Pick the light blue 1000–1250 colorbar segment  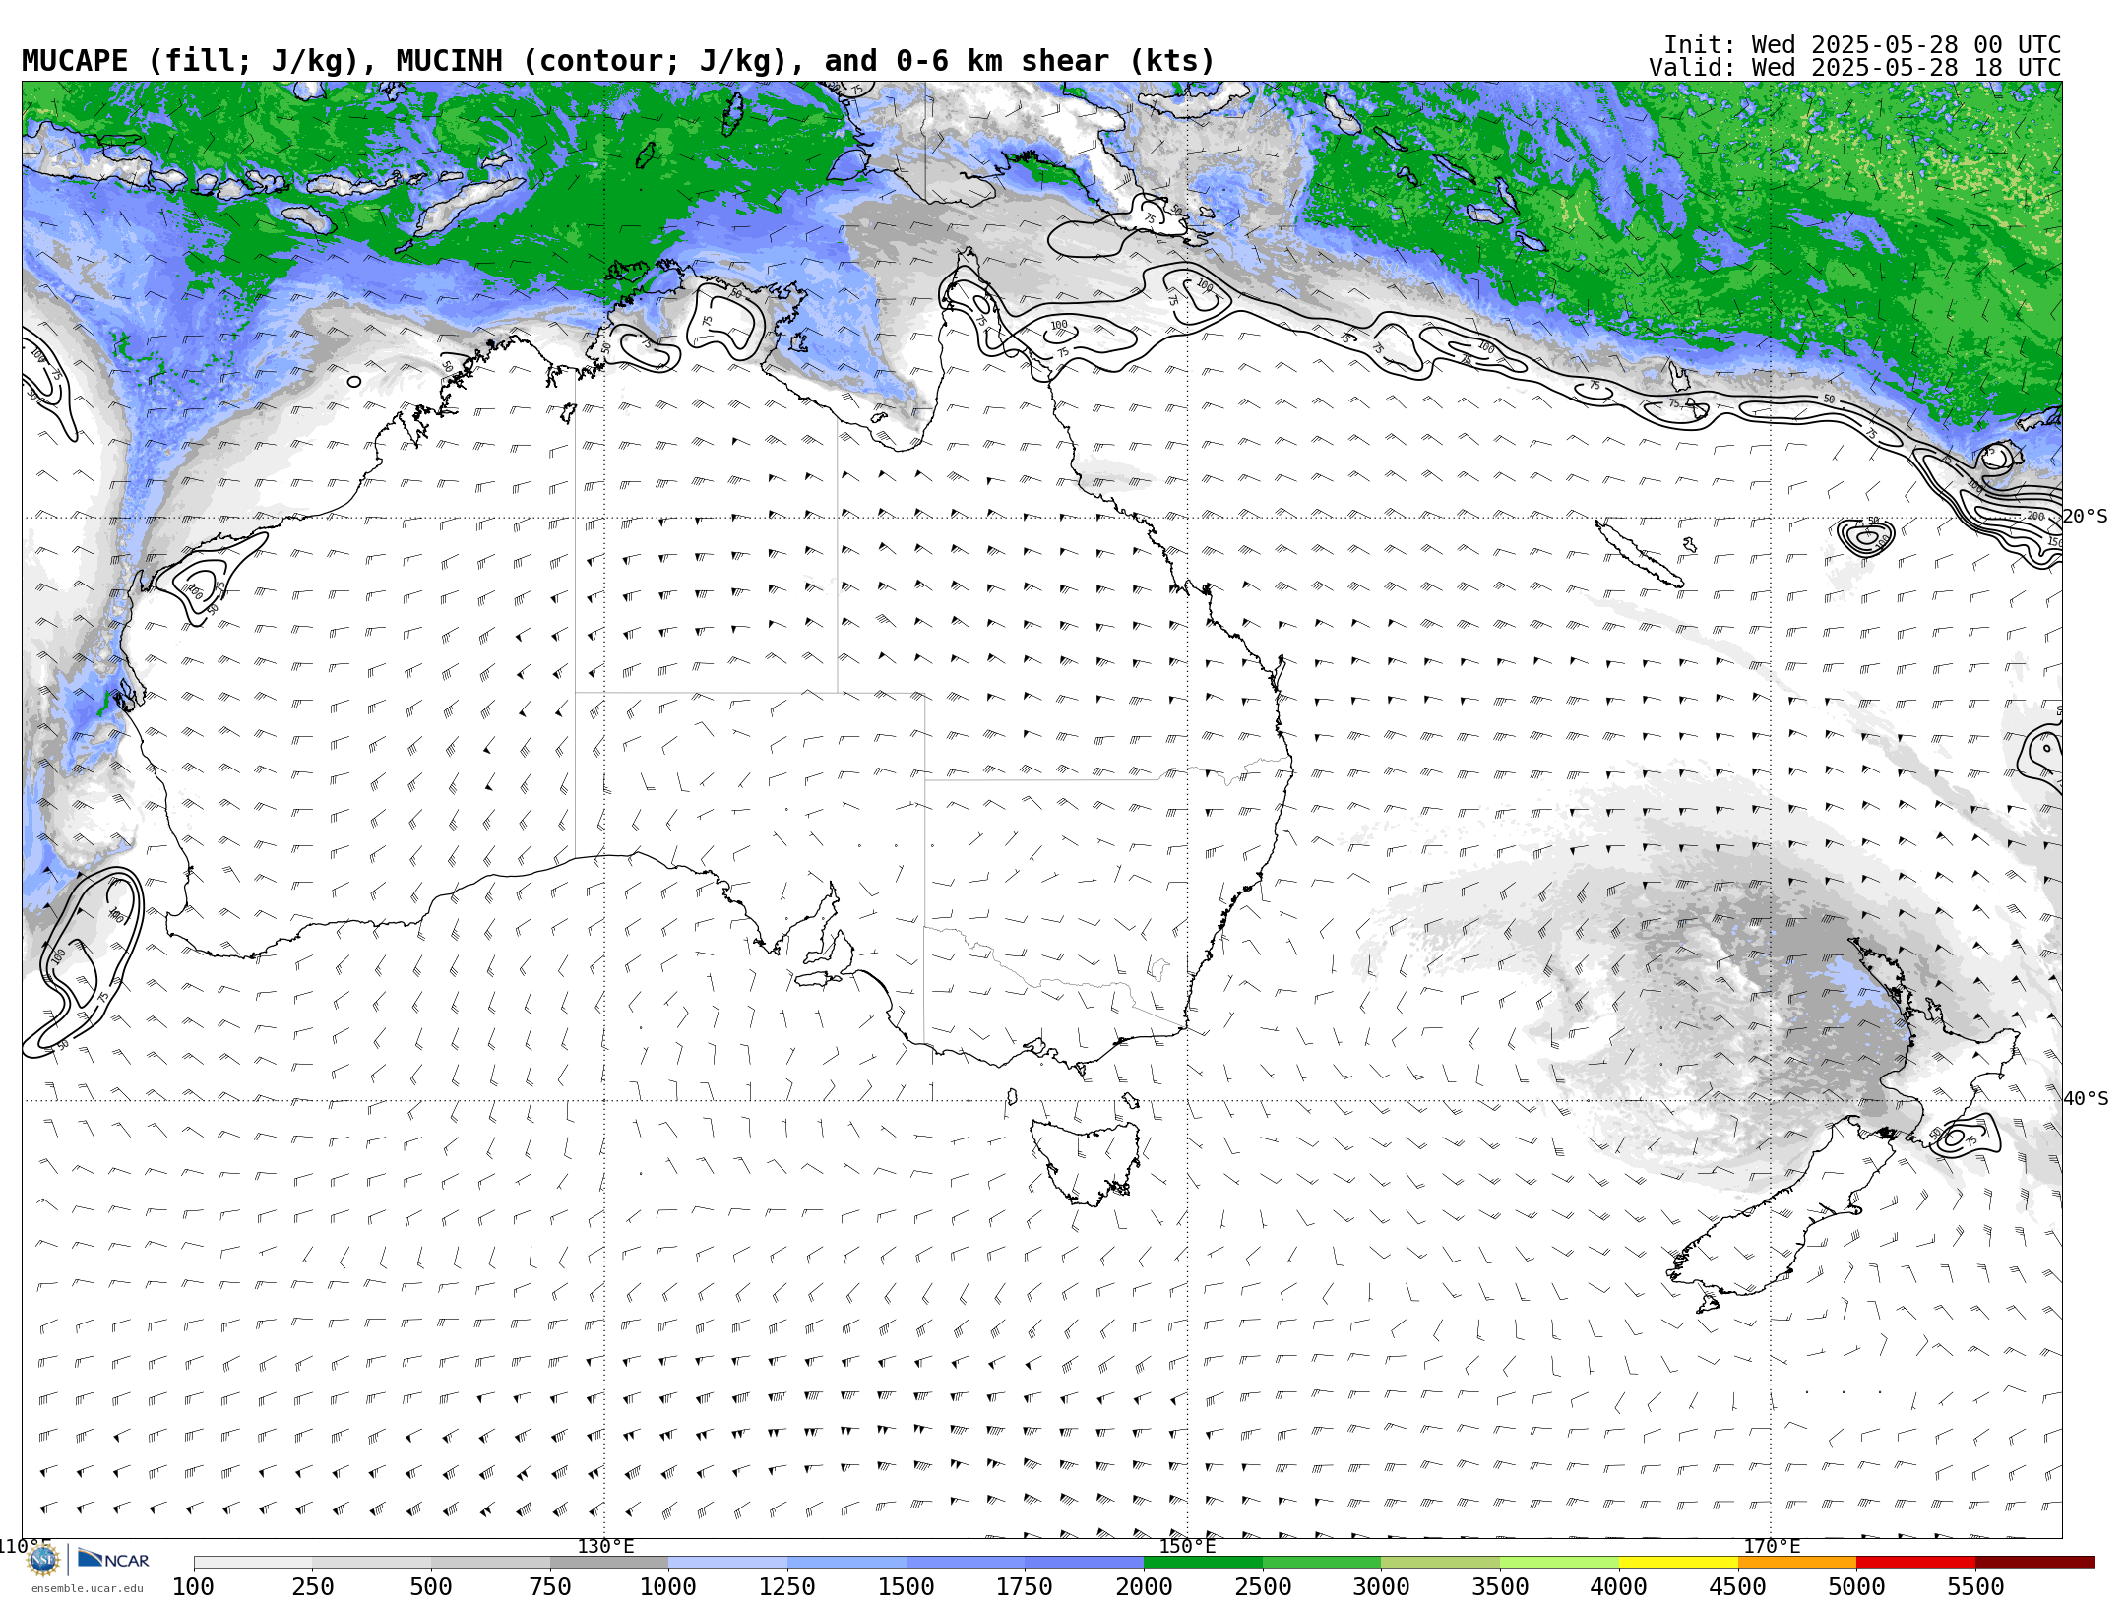pyautogui.click(x=727, y=1563)
